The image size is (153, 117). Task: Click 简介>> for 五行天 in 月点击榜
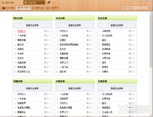tap(90, 49)
